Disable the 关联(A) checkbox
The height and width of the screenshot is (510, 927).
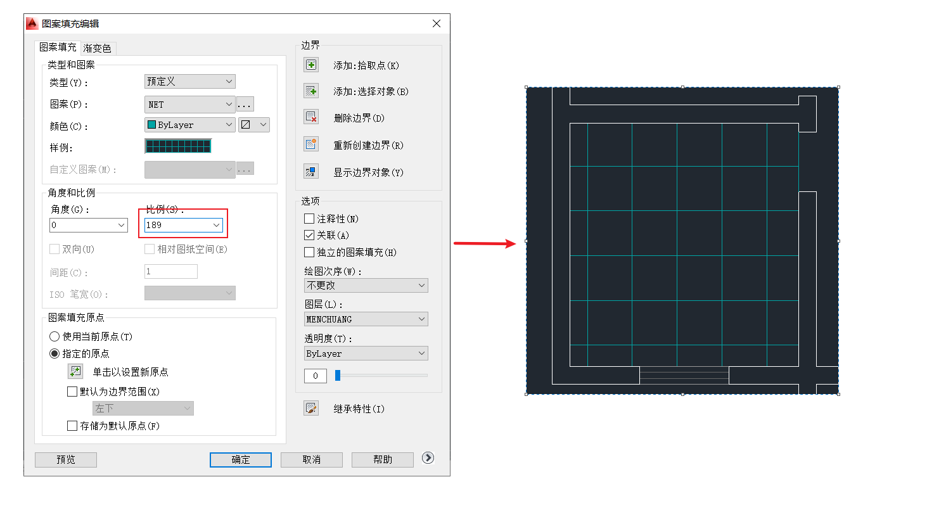pos(309,234)
